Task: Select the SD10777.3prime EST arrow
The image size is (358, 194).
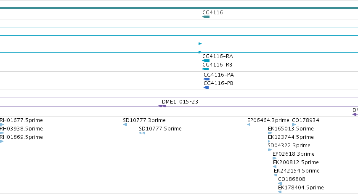Action: [x=125, y=125]
